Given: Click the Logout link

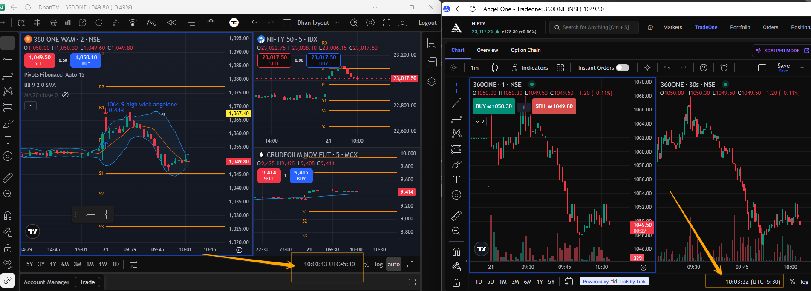Looking at the screenshot, I should pyautogui.click(x=427, y=23).
